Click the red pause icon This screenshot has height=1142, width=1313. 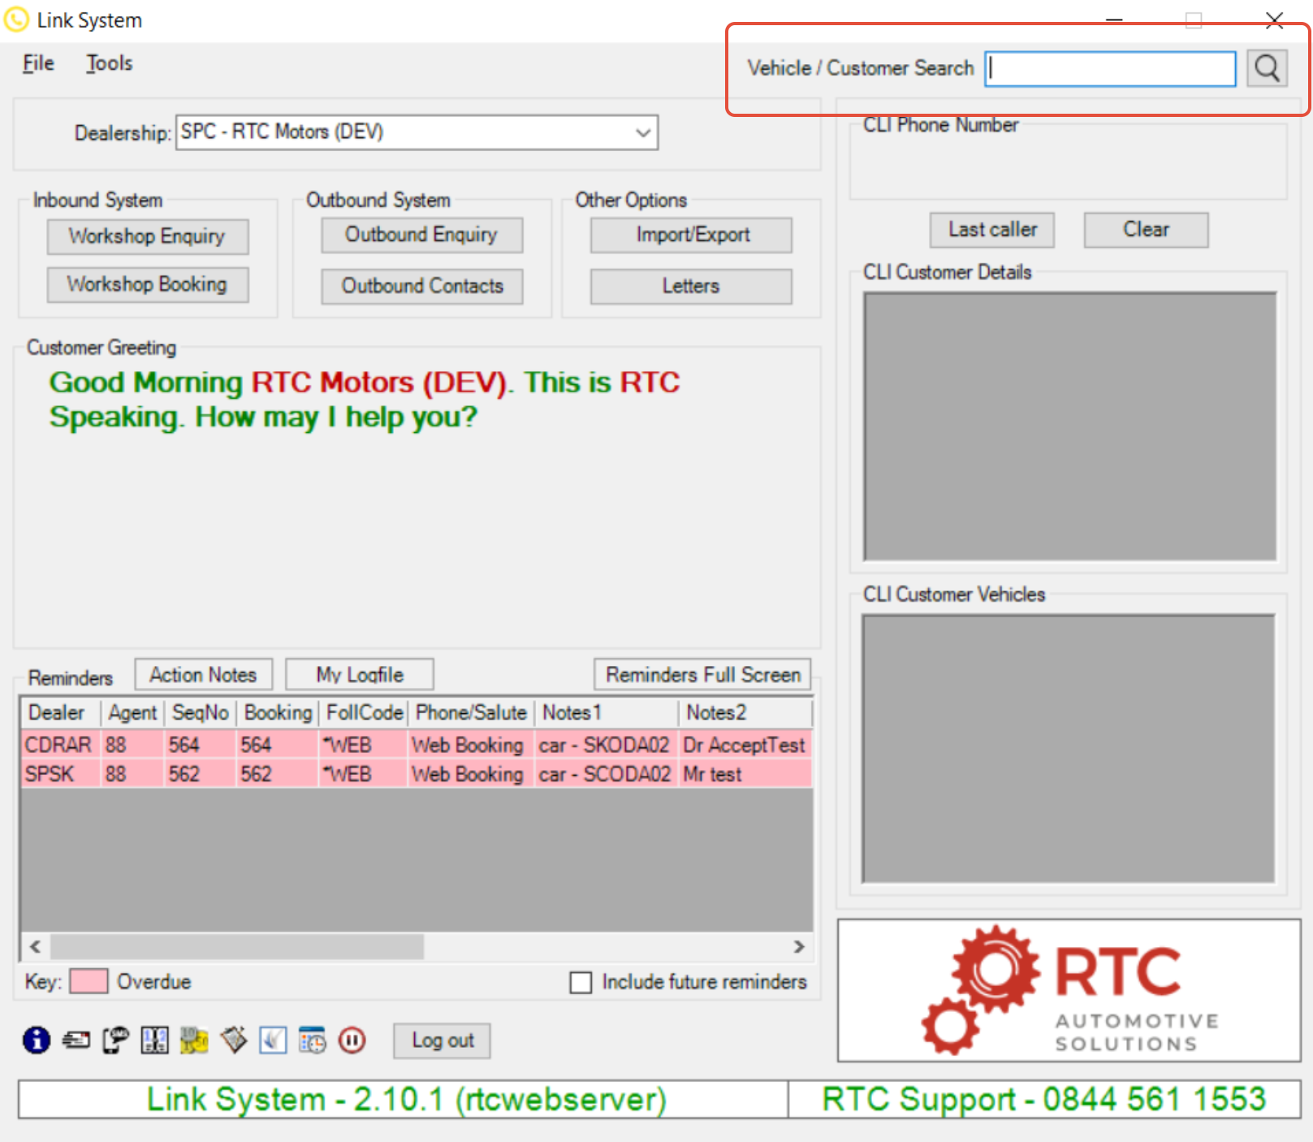[352, 1040]
